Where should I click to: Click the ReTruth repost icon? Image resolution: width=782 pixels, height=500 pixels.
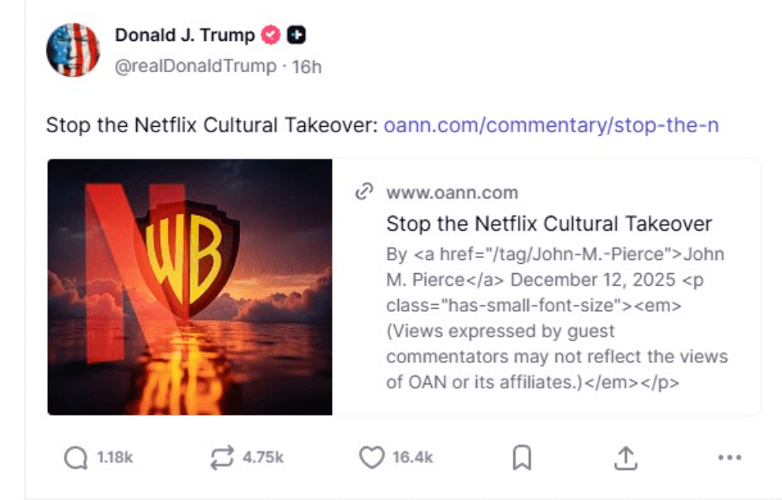[x=222, y=457]
